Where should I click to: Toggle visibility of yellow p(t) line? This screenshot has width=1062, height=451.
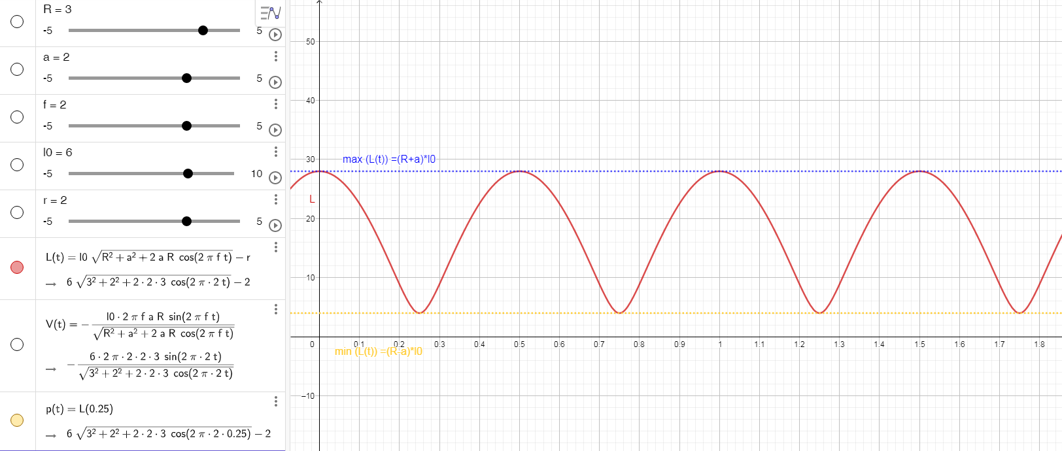17,420
